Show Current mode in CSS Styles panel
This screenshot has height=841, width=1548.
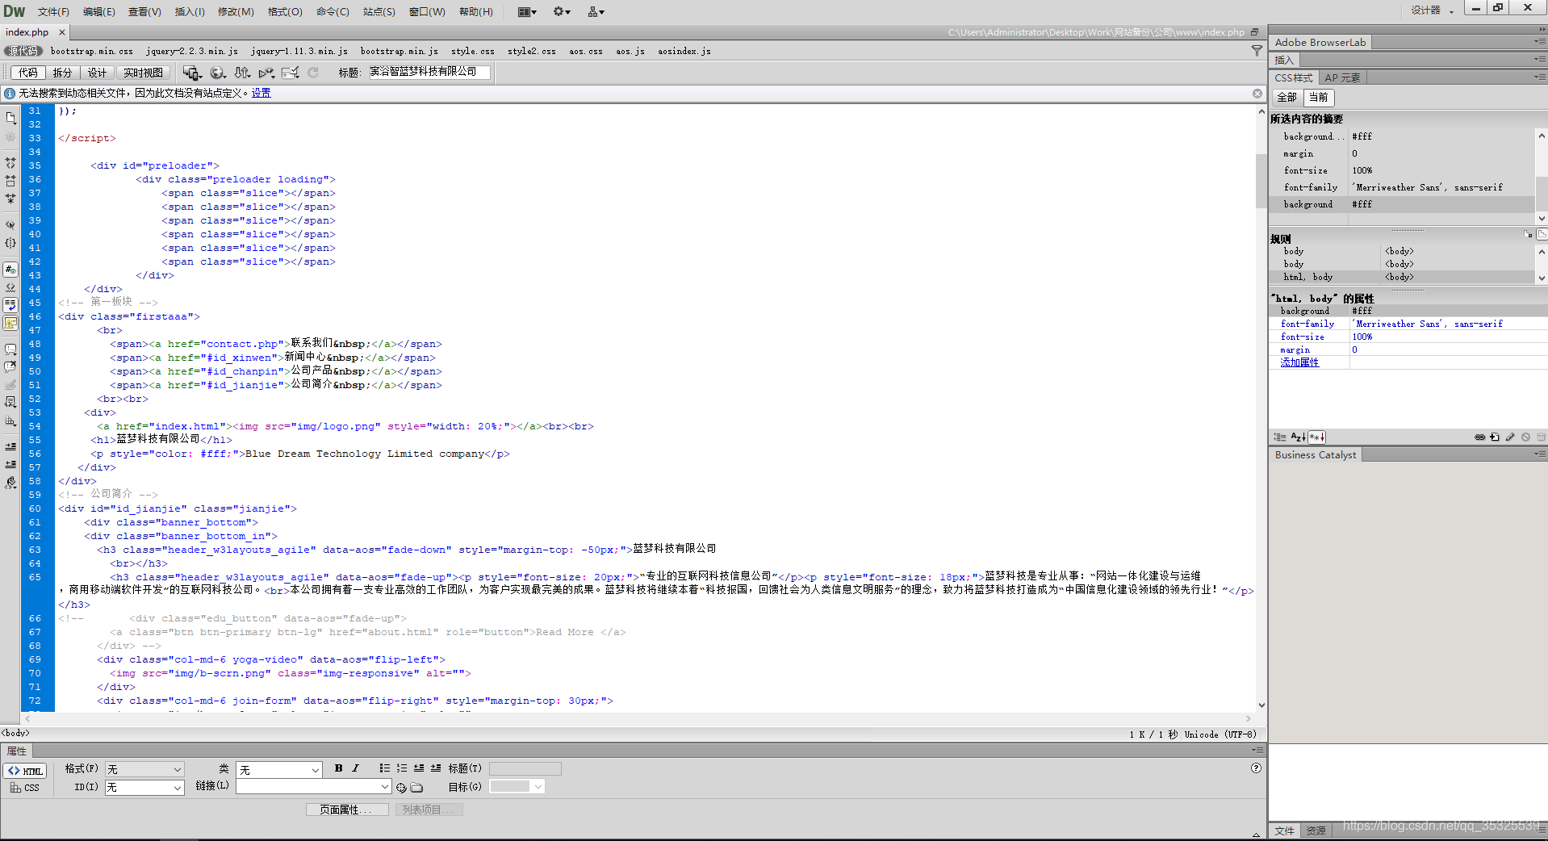point(1319,97)
